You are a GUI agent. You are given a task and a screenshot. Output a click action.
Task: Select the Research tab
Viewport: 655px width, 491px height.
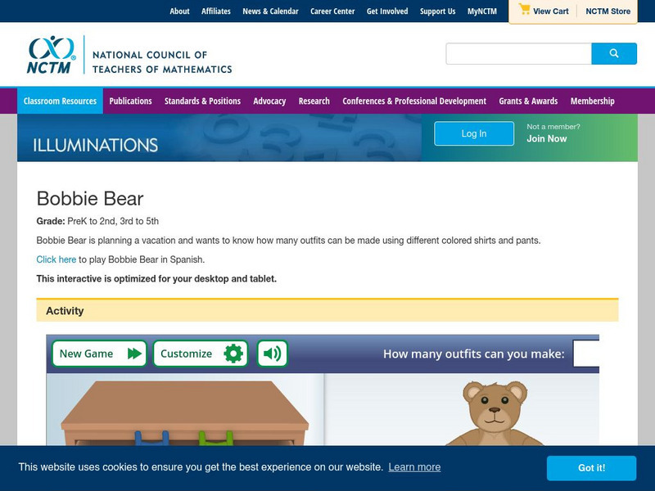[x=314, y=101]
